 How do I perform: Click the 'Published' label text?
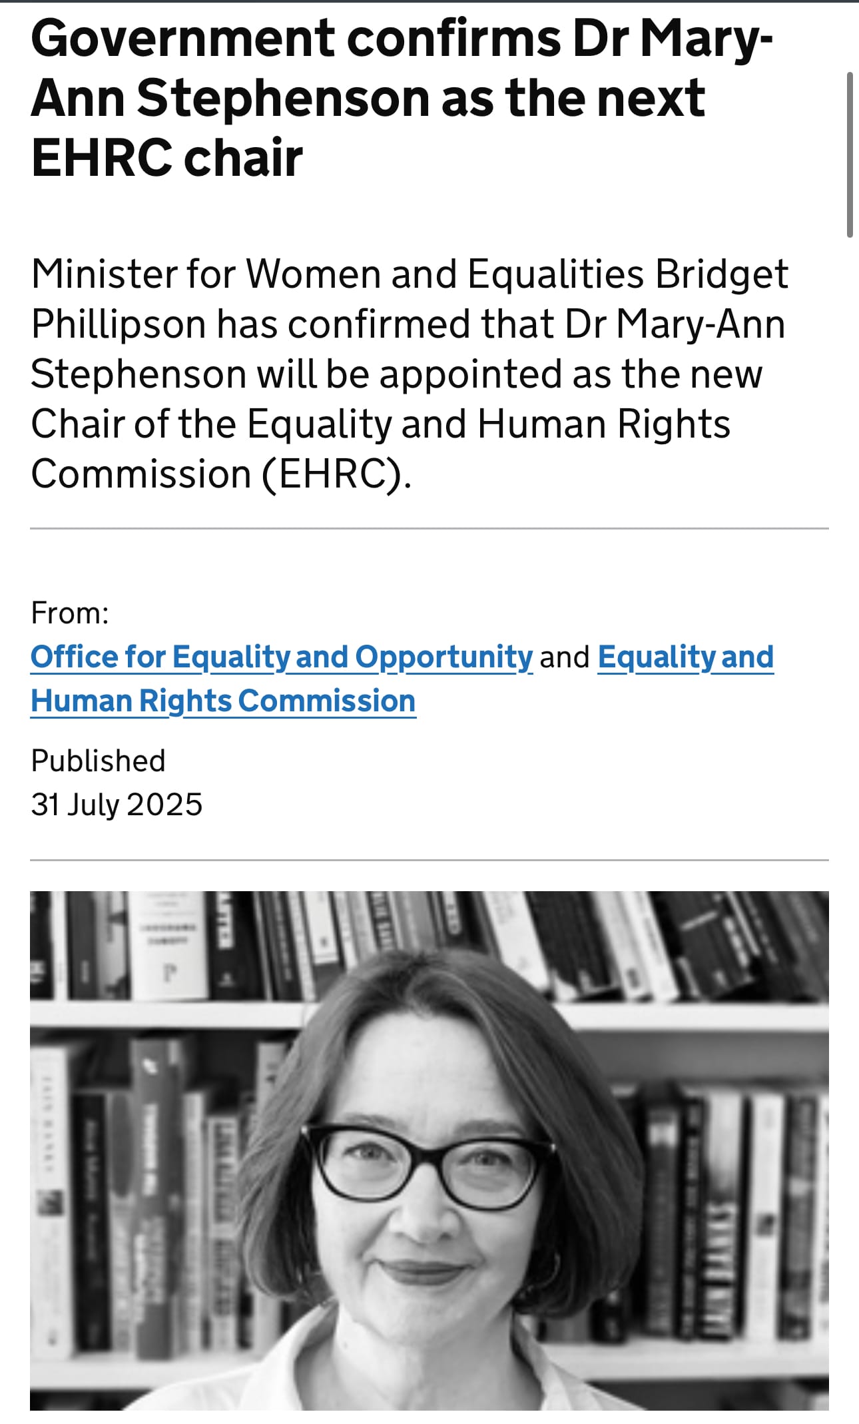tap(99, 759)
